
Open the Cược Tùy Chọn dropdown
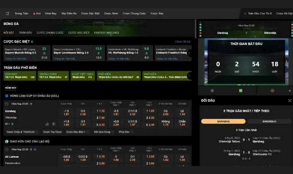click(52, 132)
